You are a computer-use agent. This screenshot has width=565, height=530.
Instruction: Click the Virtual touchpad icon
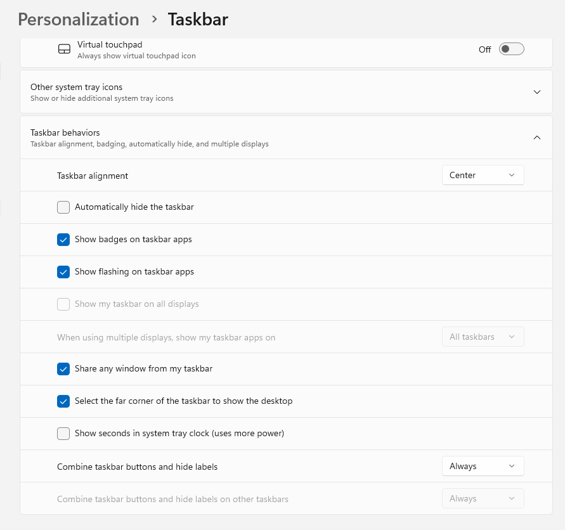point(64,49)
